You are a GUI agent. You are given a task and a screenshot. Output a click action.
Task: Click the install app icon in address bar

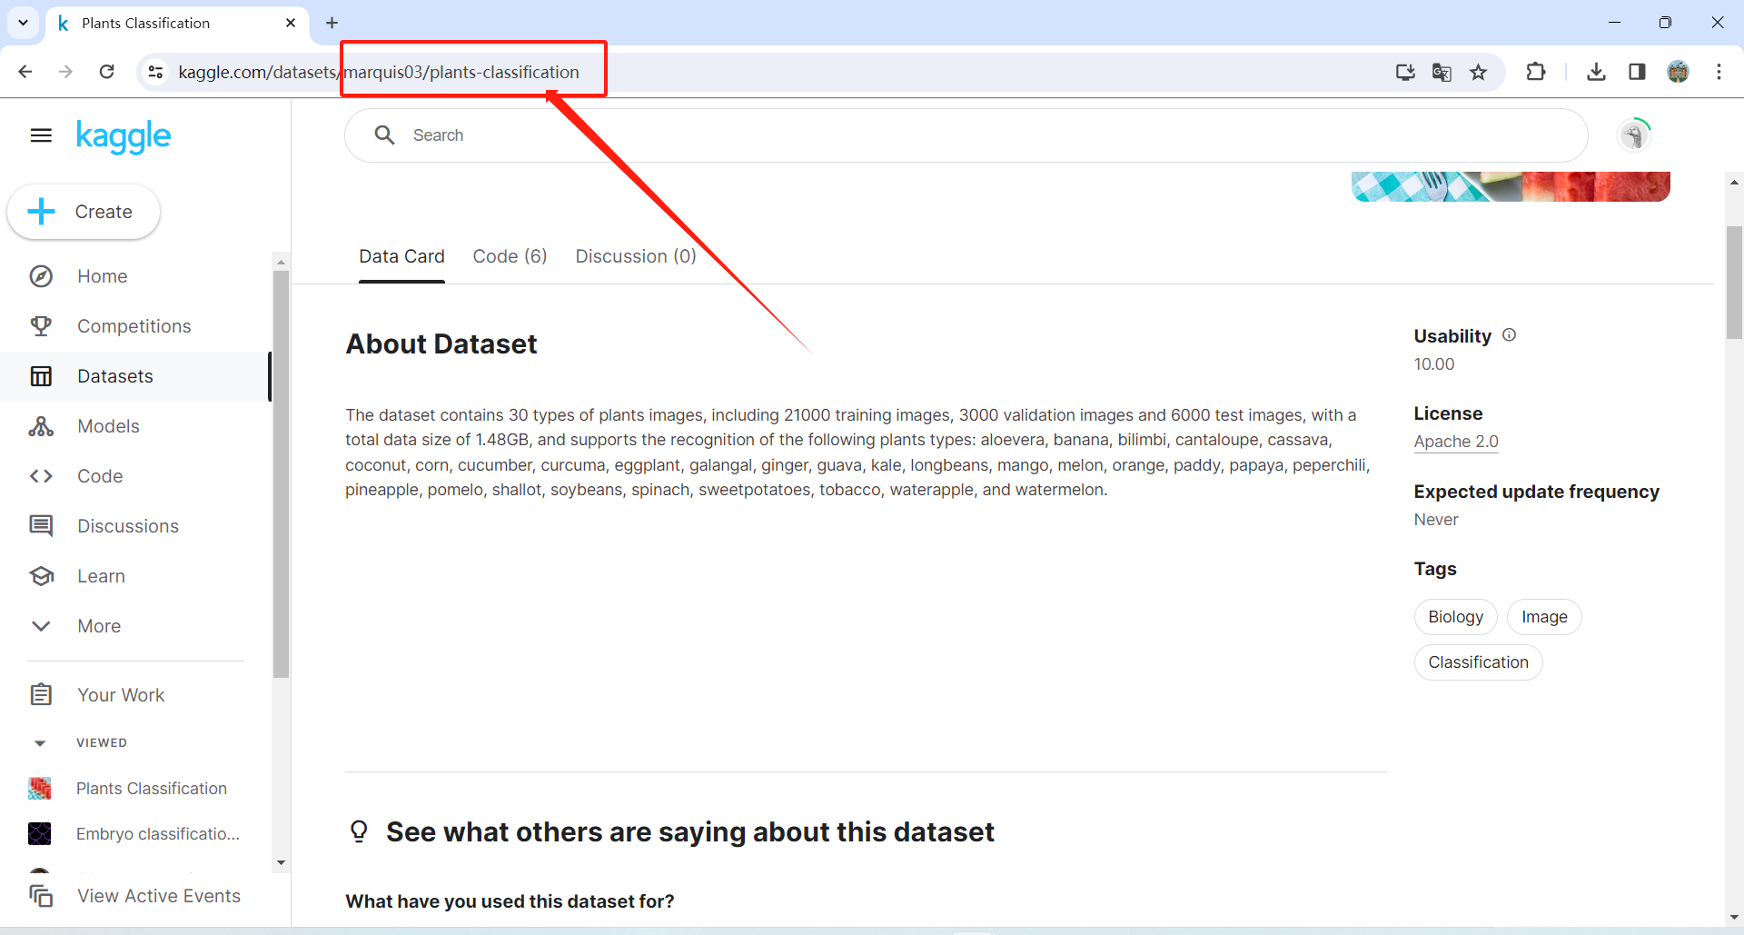point(1405,72)
